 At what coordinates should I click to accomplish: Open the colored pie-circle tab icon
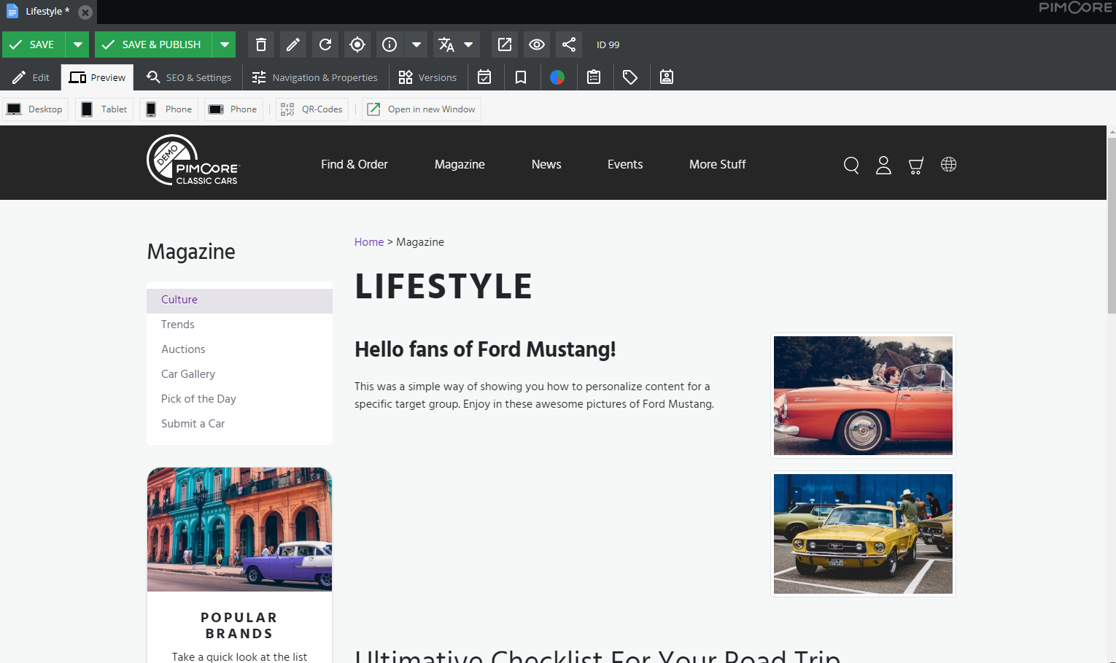click(557, 77)
